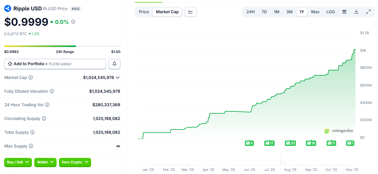Click the download chart data icon
Viewport: 378px width, 174px height.
pos(356,12)
